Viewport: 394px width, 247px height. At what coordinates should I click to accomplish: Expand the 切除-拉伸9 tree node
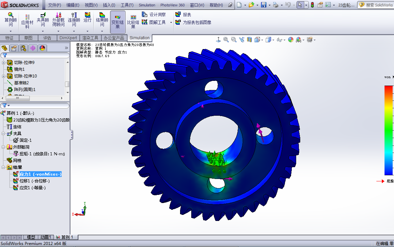tap(3, 63)
